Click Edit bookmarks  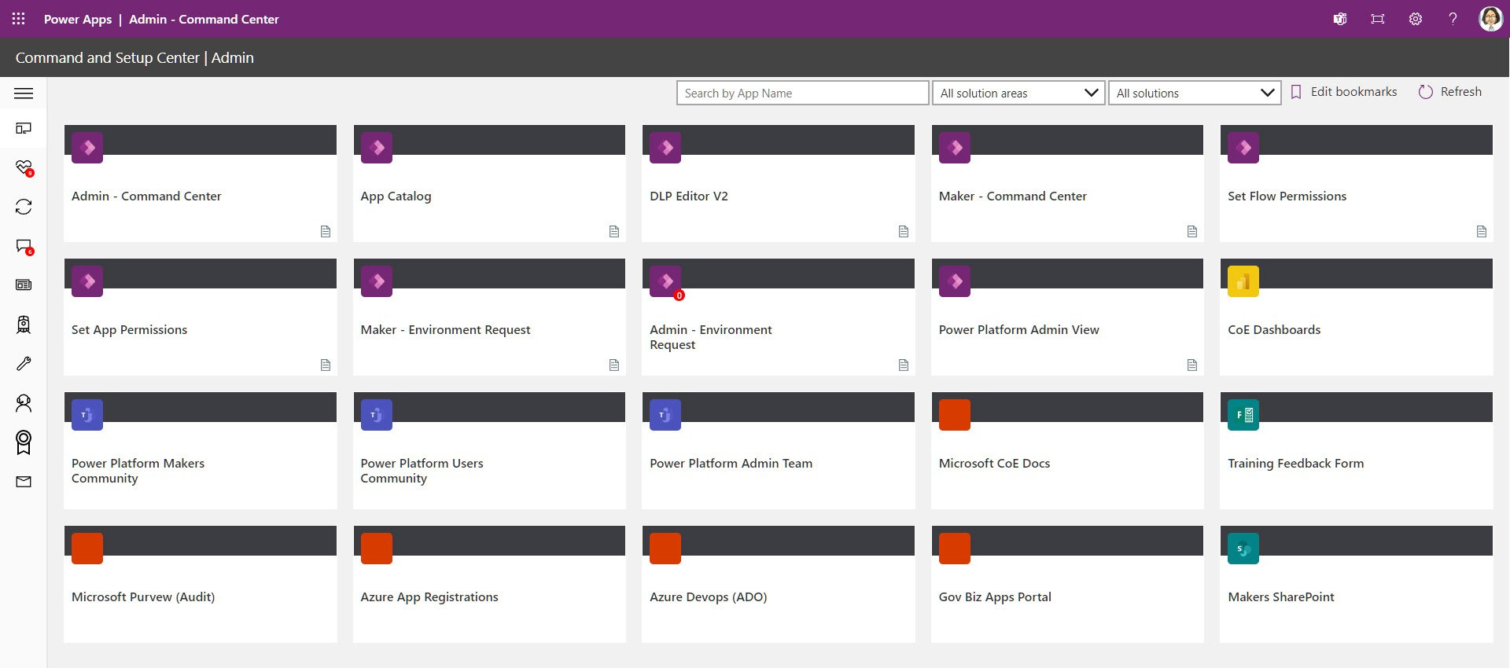pyautogui.click(x=1344, y=92)
